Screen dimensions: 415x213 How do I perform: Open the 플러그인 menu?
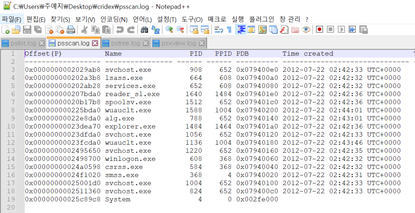tap(262, 19)
